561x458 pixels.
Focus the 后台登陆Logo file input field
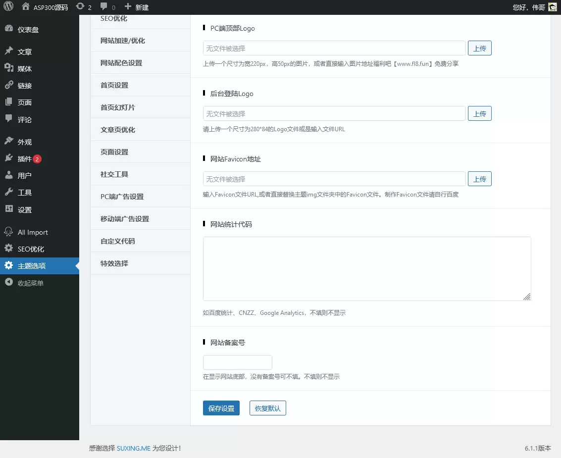[334, 114]
